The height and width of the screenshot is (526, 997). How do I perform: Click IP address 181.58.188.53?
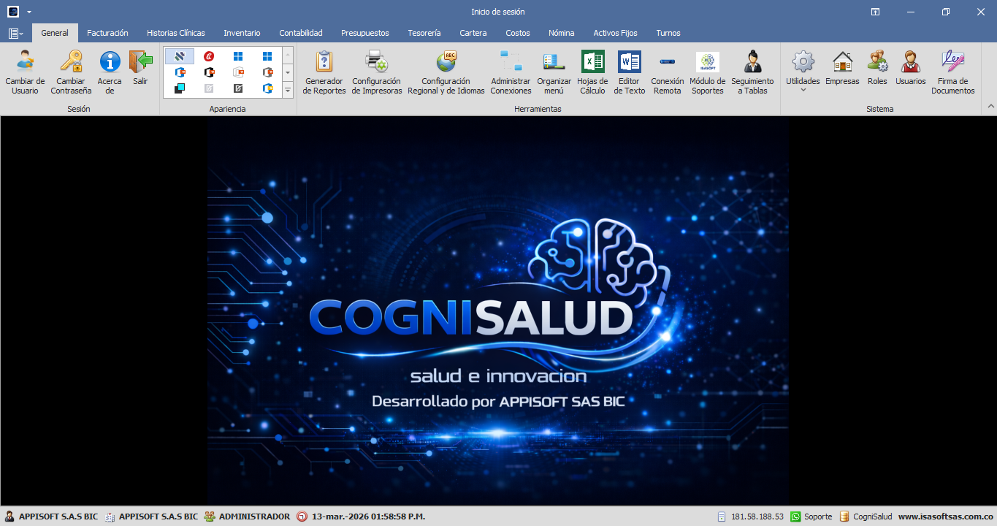tap(751, 517)
